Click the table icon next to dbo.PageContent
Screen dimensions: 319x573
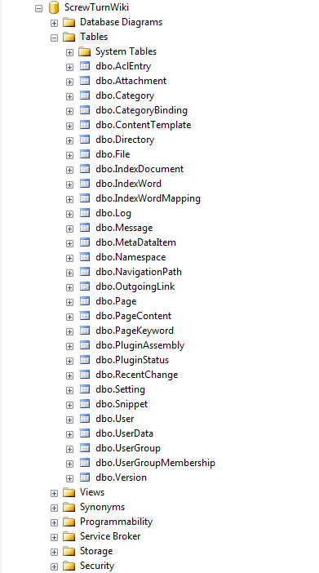(x=85, y=316)
